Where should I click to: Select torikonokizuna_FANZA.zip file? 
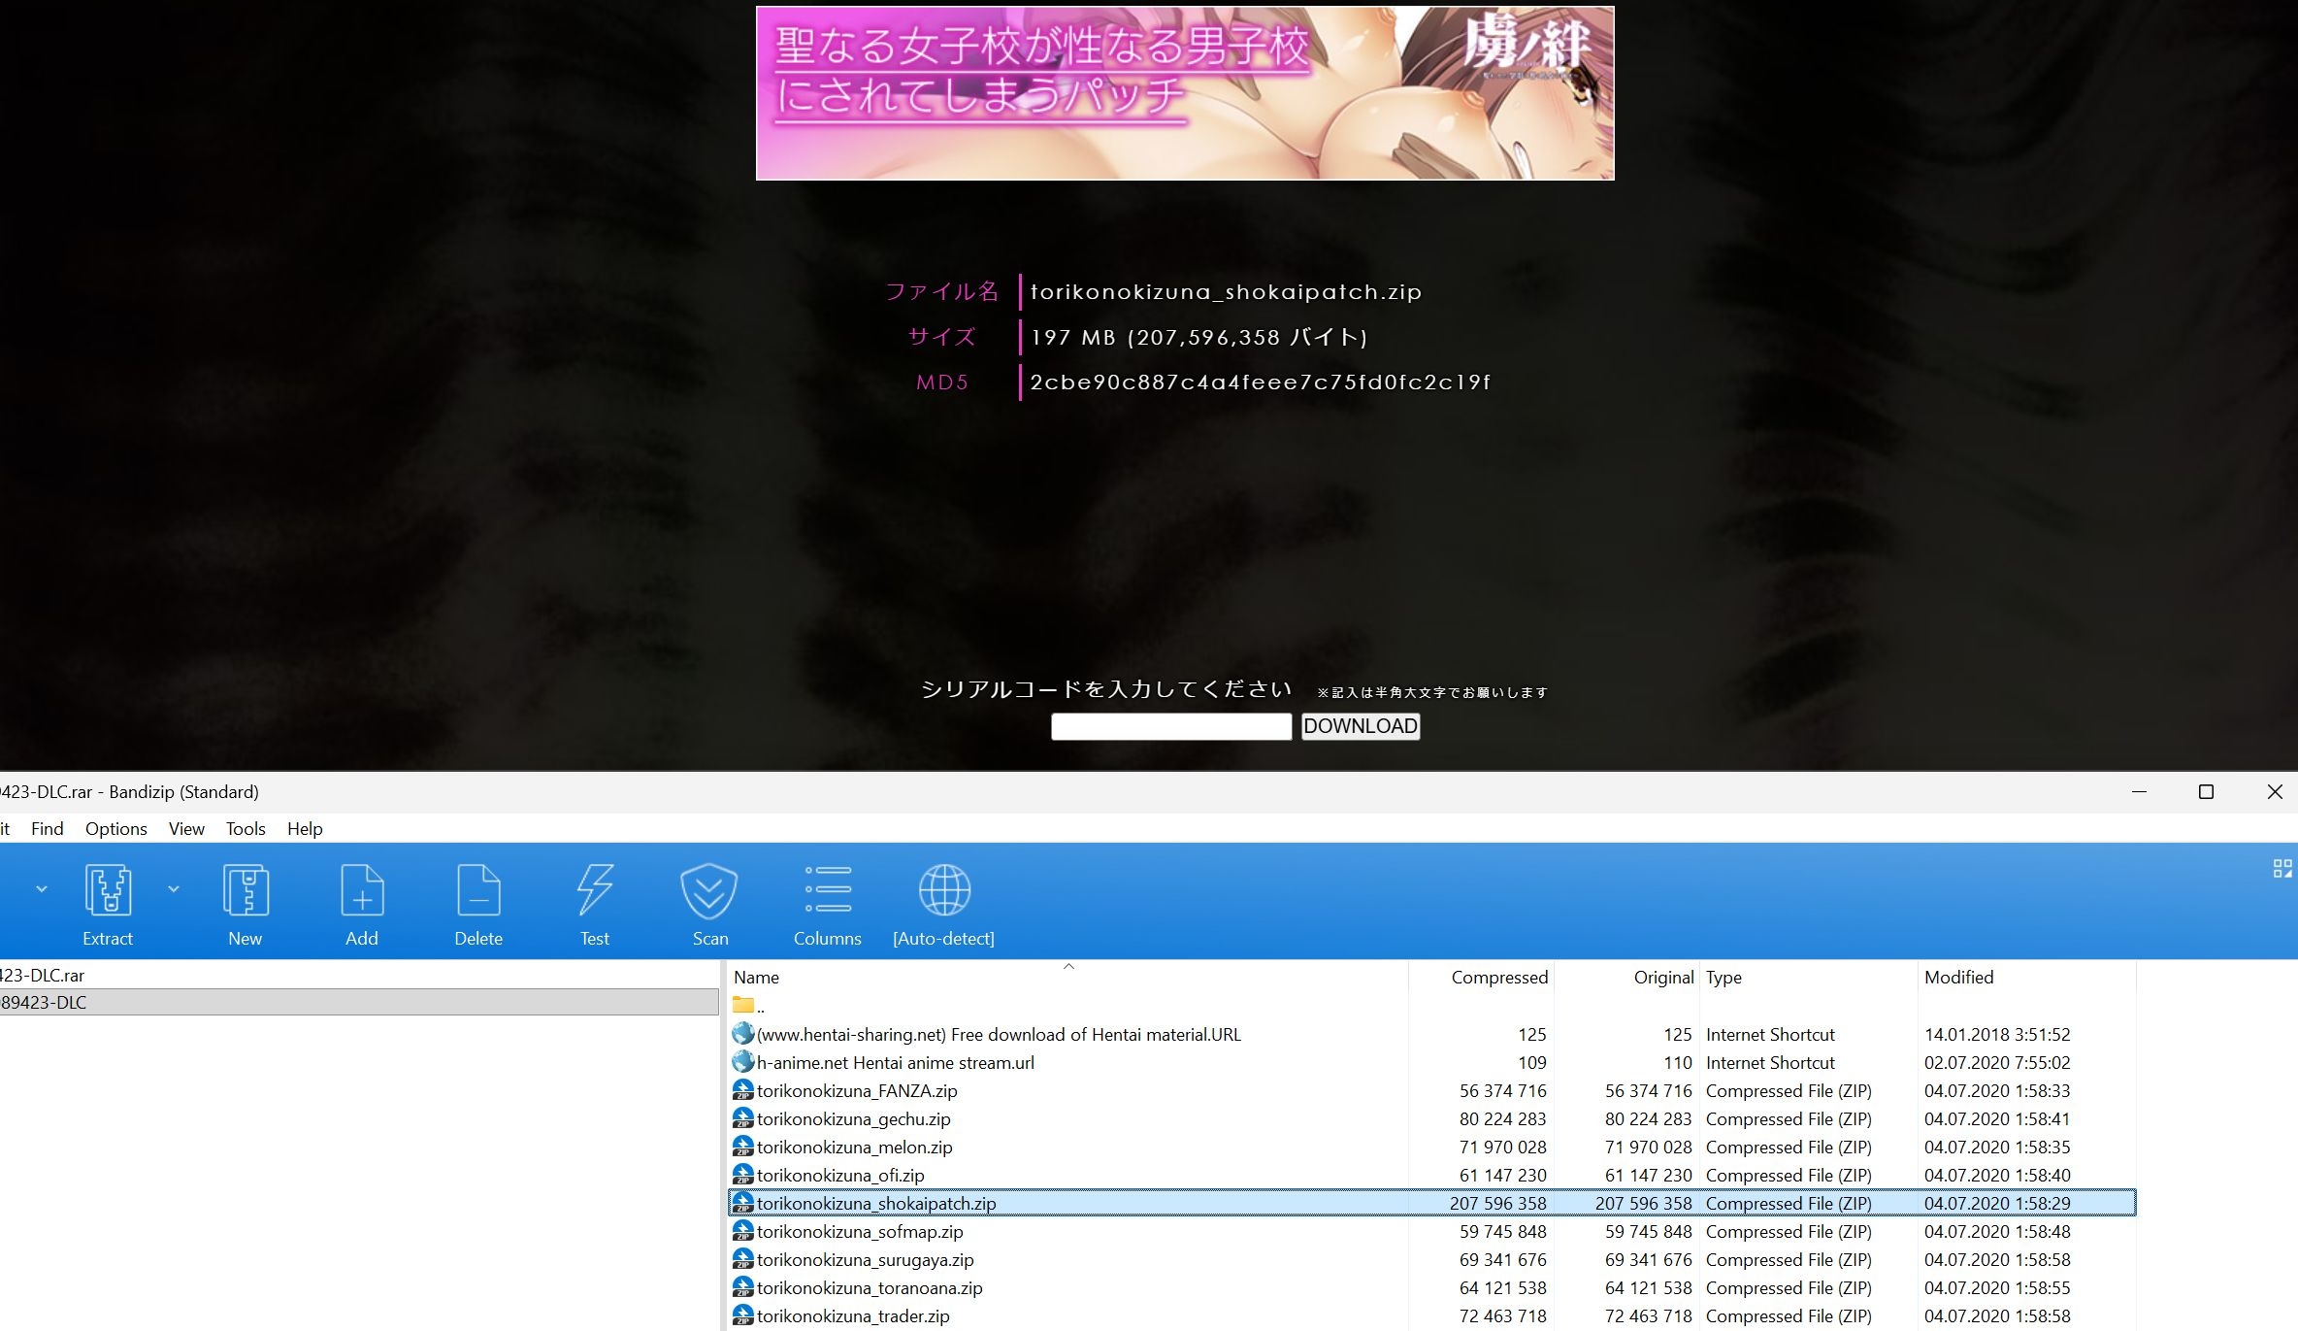[1431, 1090]
